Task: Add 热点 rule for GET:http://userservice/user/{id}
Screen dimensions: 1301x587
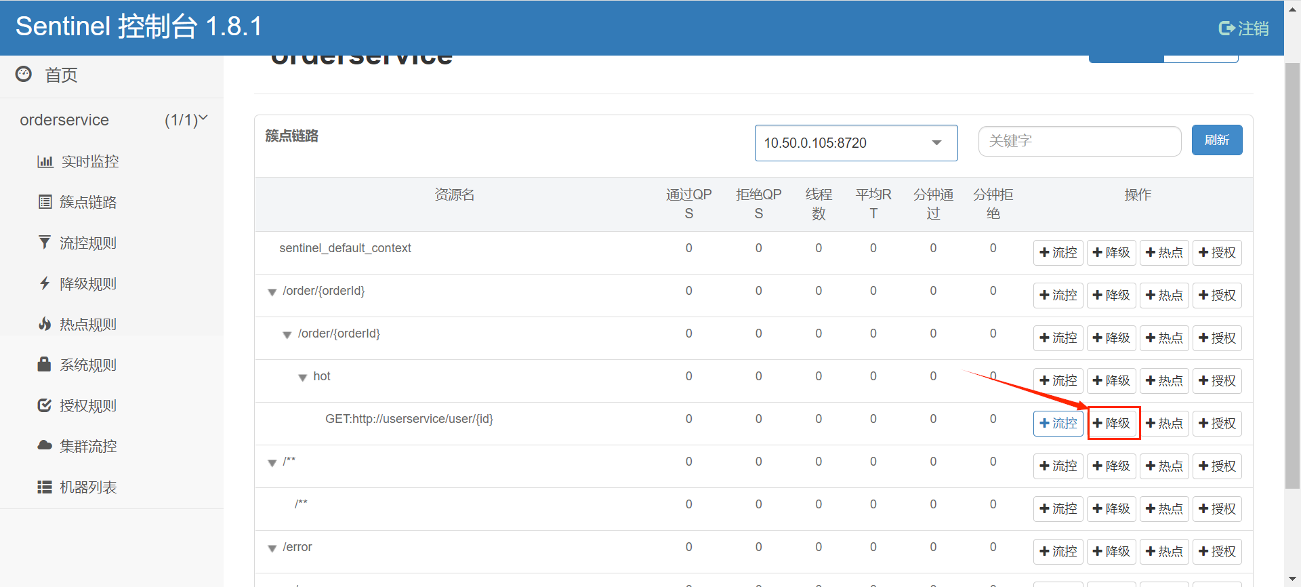Action: 1164,423
